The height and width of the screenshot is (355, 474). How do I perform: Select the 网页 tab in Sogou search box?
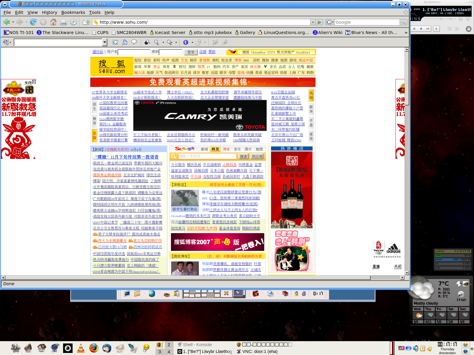[215, 149]
